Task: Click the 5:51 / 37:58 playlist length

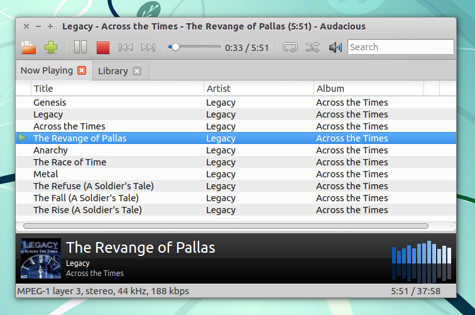Action: coord(415,291)
